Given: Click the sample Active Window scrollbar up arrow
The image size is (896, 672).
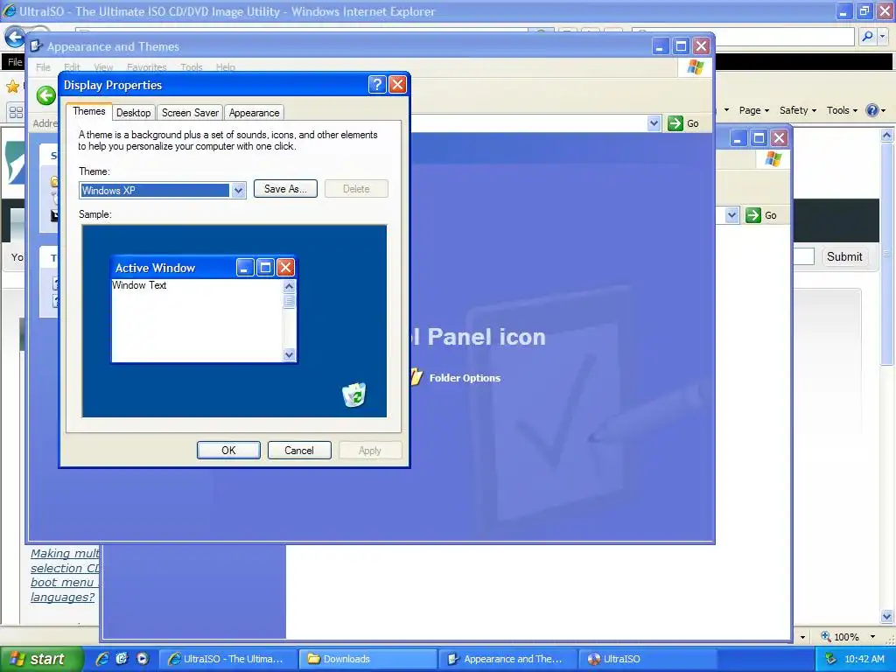Looking at the screenshot, I should tap(289, 286).
